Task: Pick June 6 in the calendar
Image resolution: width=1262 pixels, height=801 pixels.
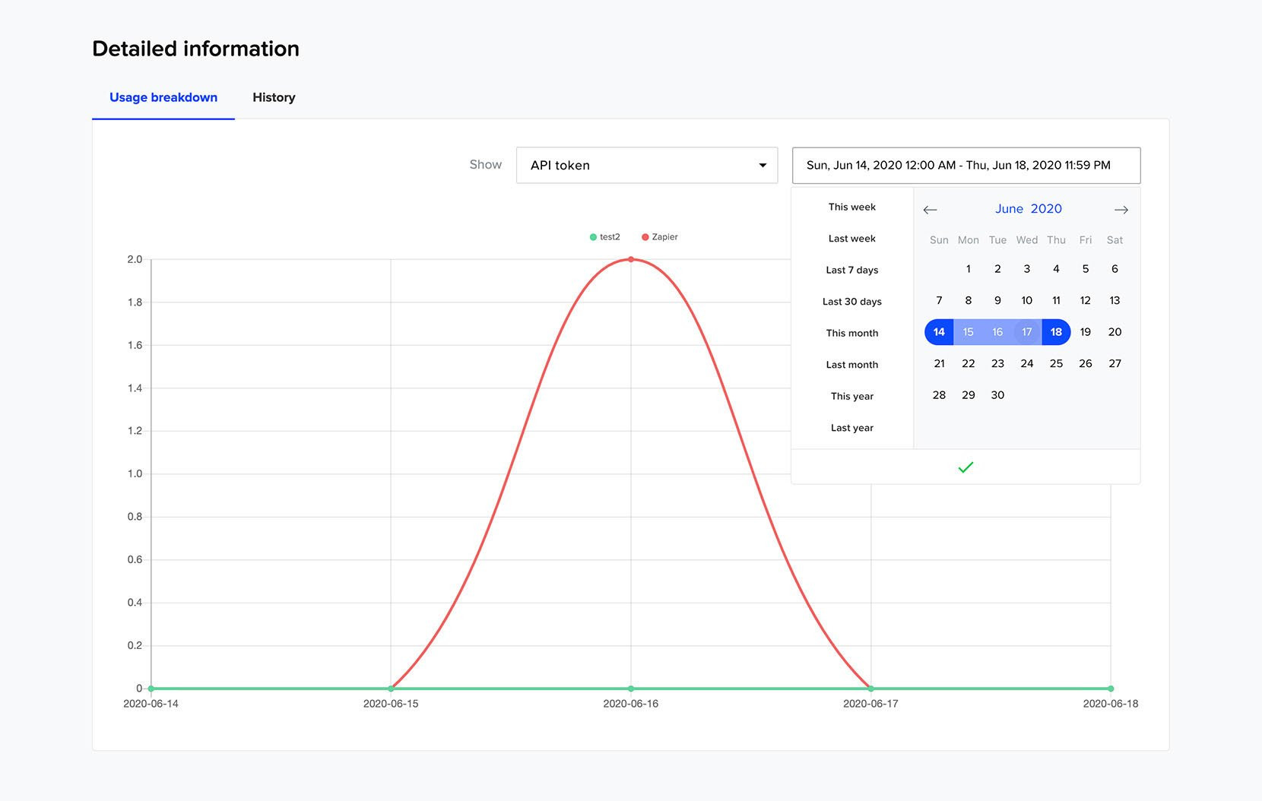Action: click(1115, 269)
